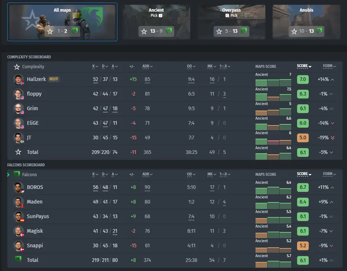Open Snappi's player avatar

pyautogui.click(x=18, y=246)
